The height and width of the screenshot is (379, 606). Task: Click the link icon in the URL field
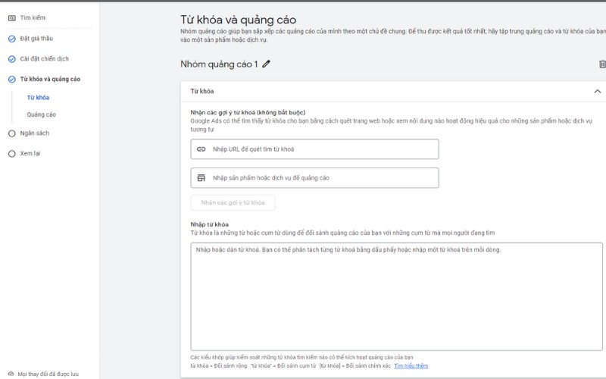coord(201,149)
